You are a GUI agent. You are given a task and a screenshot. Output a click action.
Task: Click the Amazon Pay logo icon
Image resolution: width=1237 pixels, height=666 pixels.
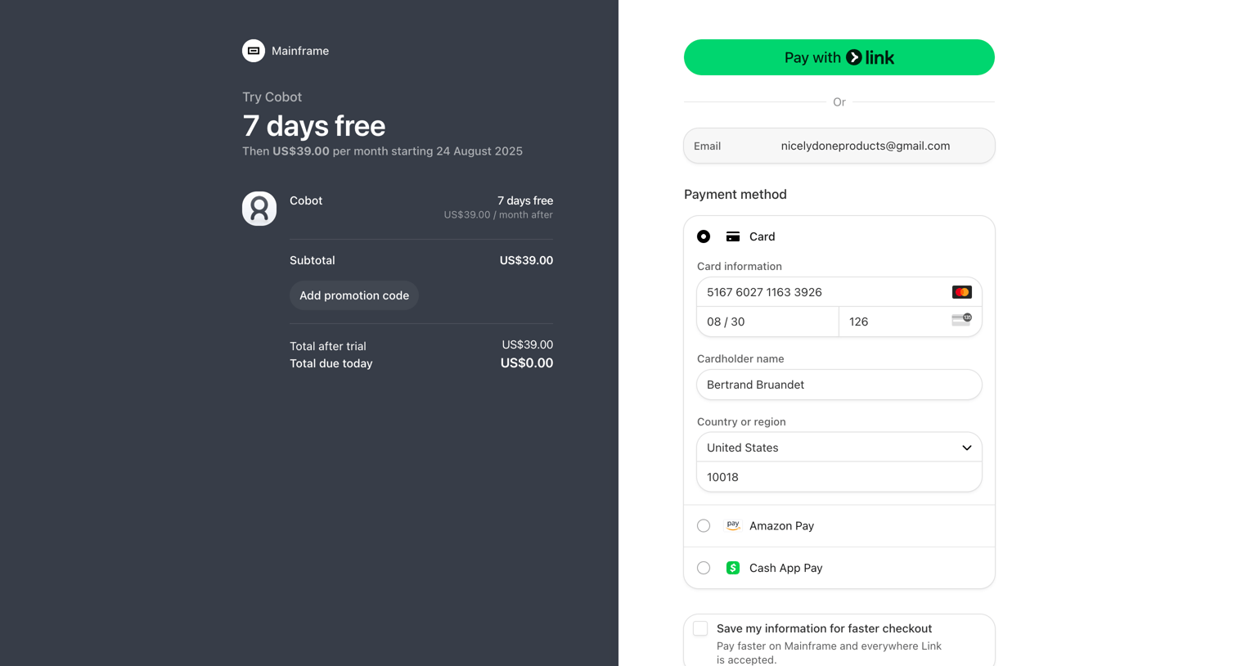tap(733, 525)
